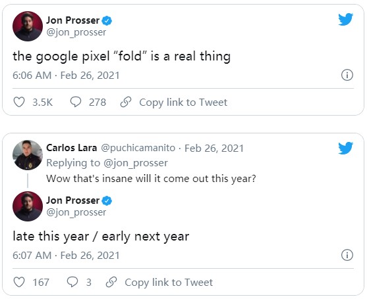Click the Carlos Lara display name
The width and height of the screenshot is (367, 299).
coord(72,148)
